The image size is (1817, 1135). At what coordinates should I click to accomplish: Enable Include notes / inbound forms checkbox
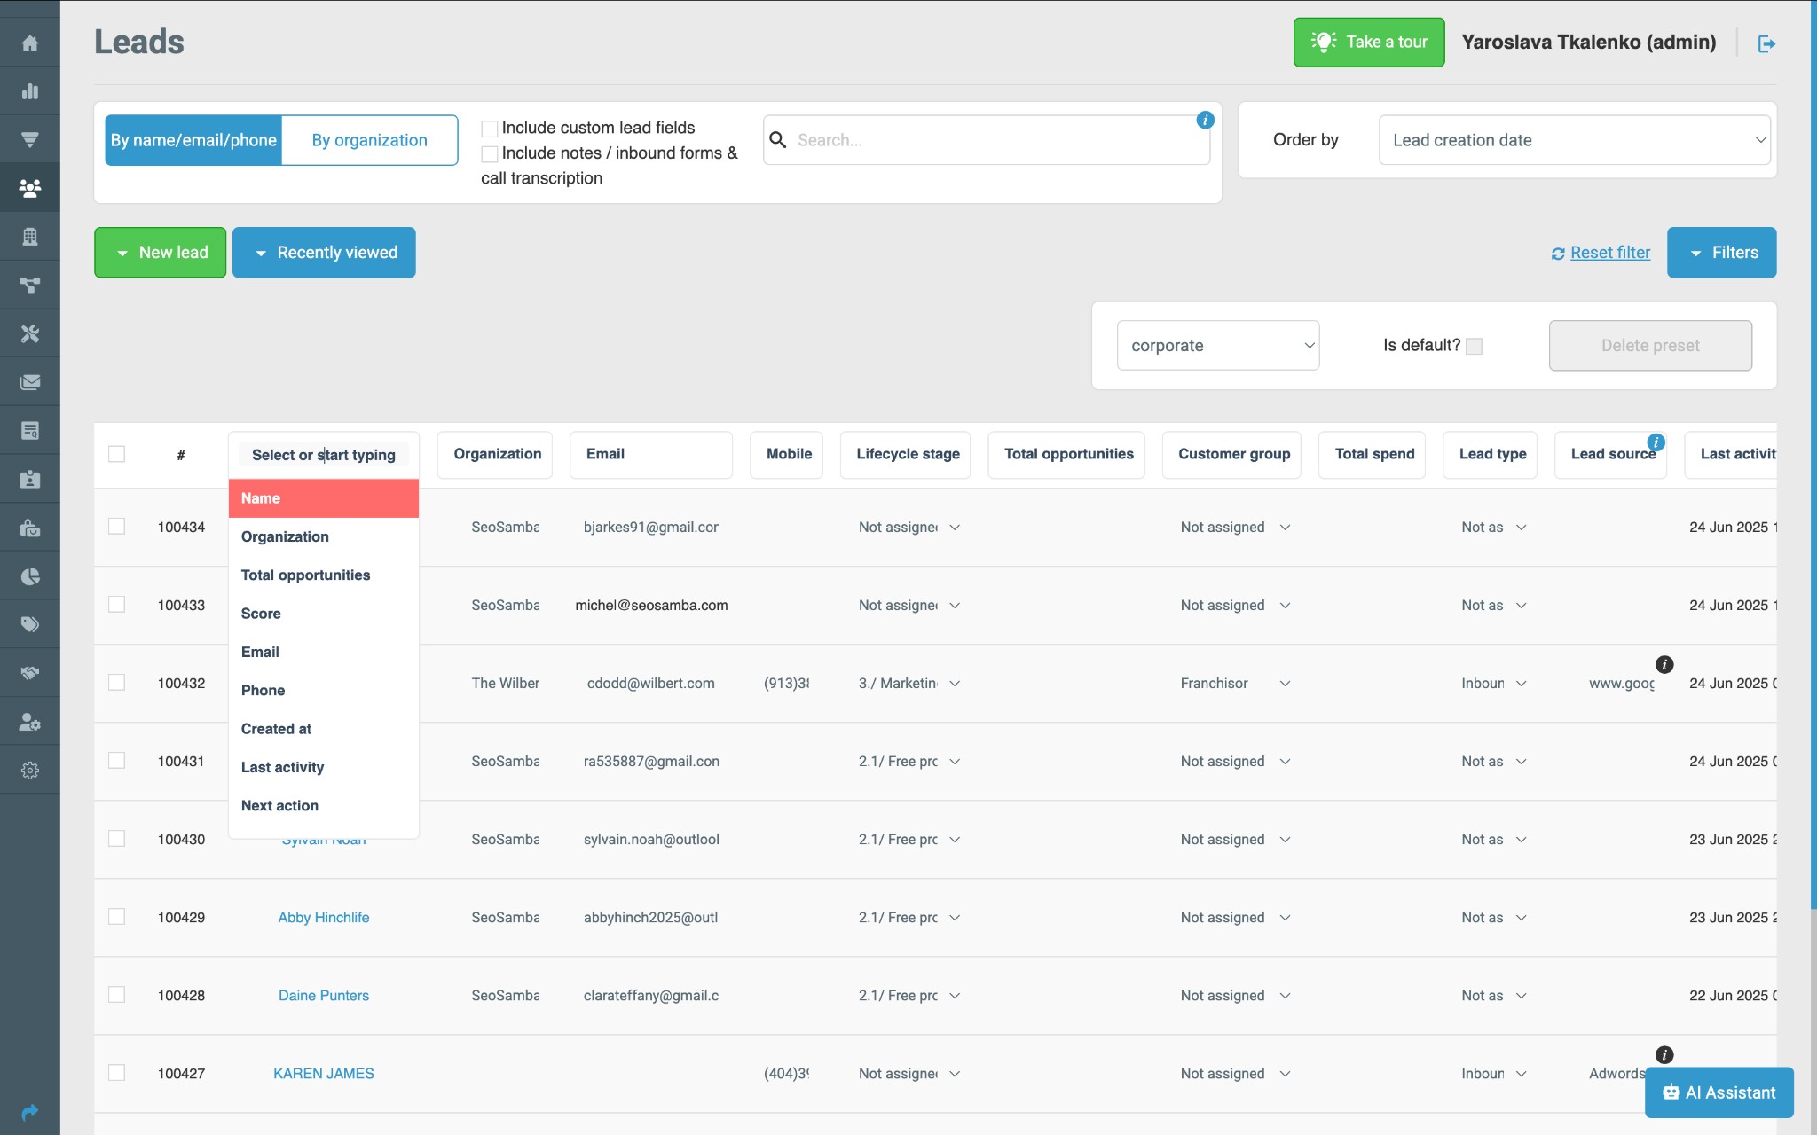(489, 154)
